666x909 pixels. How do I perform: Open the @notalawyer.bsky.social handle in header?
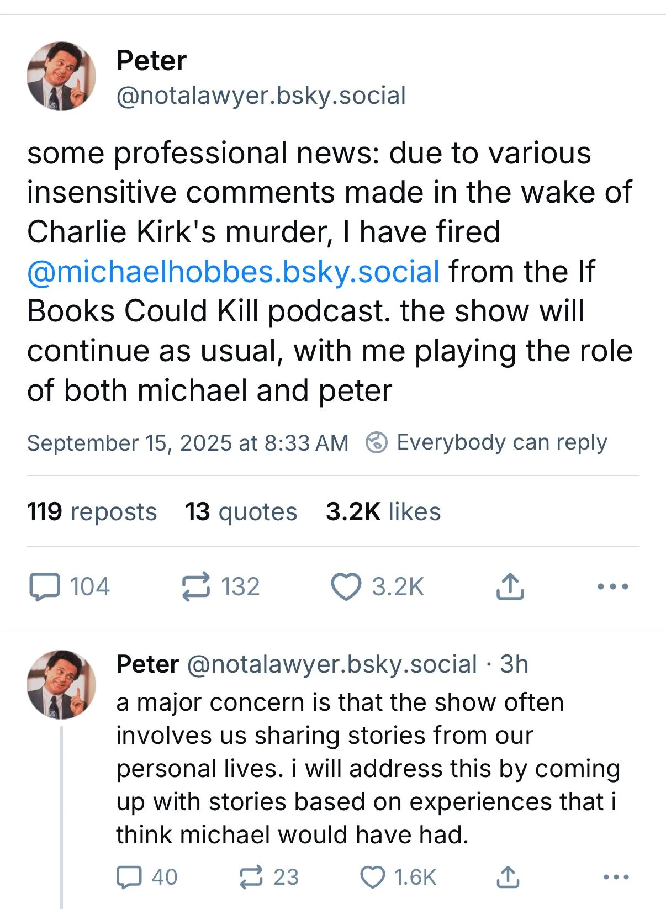click(x=261, y=96)
